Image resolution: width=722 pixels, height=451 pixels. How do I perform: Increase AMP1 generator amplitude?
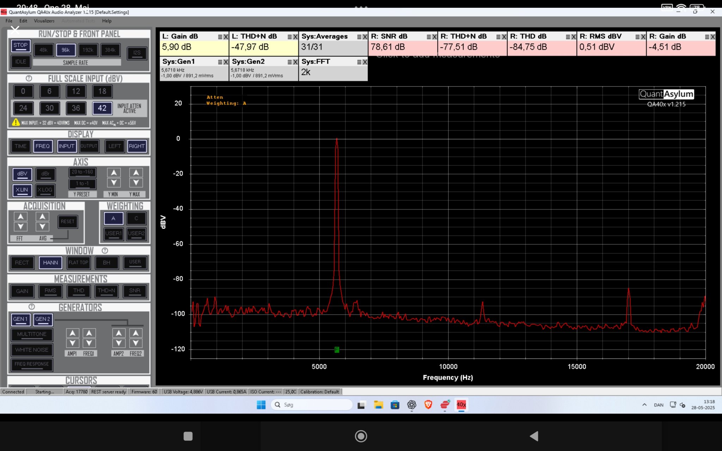(72, 333)
